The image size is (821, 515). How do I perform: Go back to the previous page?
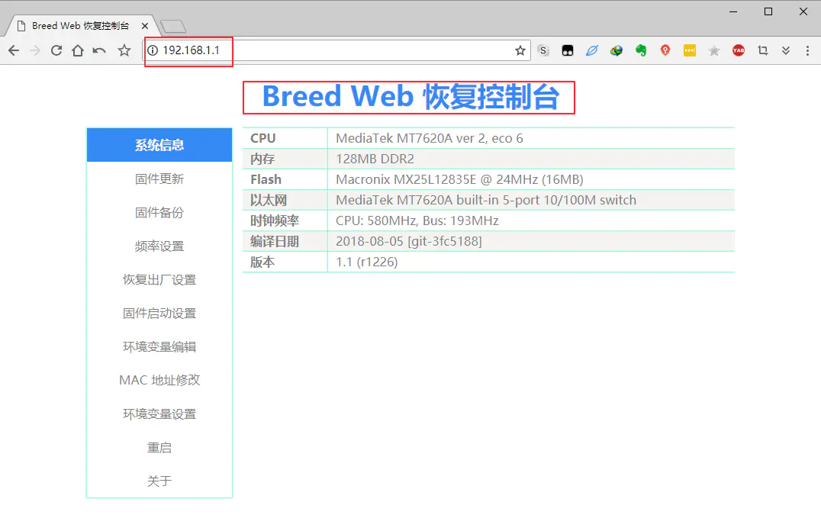(14, 50)
